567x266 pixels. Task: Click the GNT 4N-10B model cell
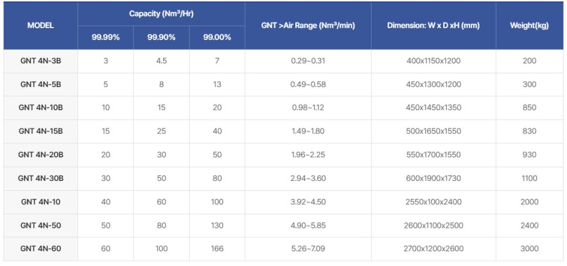41,108
